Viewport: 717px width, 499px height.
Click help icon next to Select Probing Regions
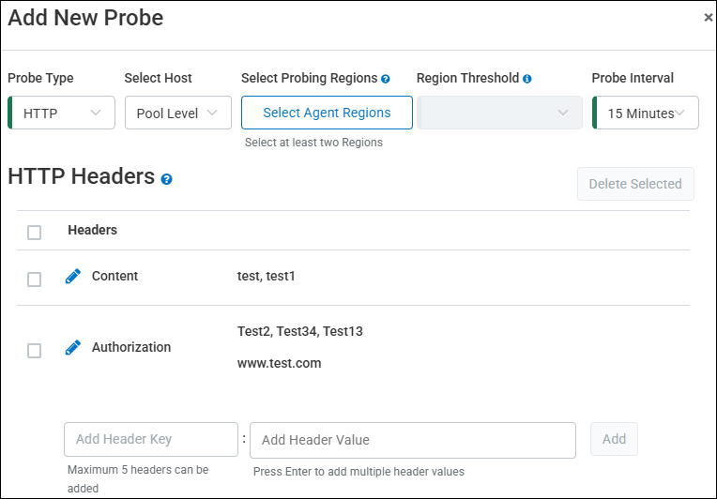386,79
